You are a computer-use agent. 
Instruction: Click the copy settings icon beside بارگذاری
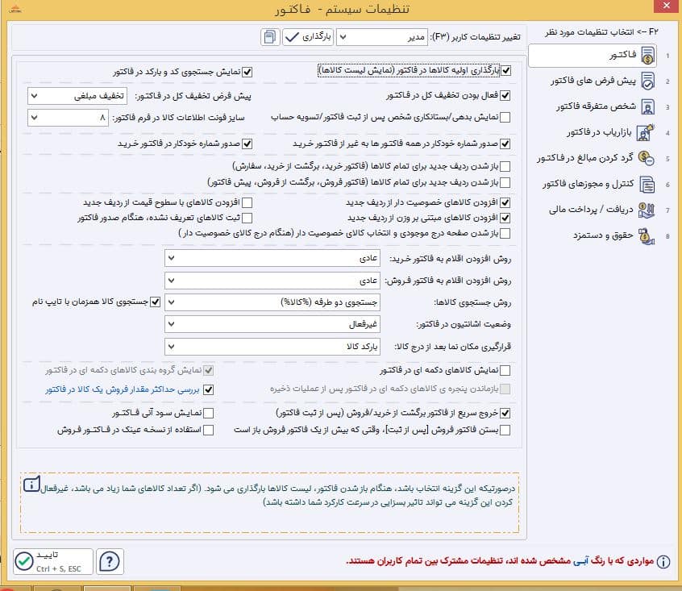pos(270,37)
